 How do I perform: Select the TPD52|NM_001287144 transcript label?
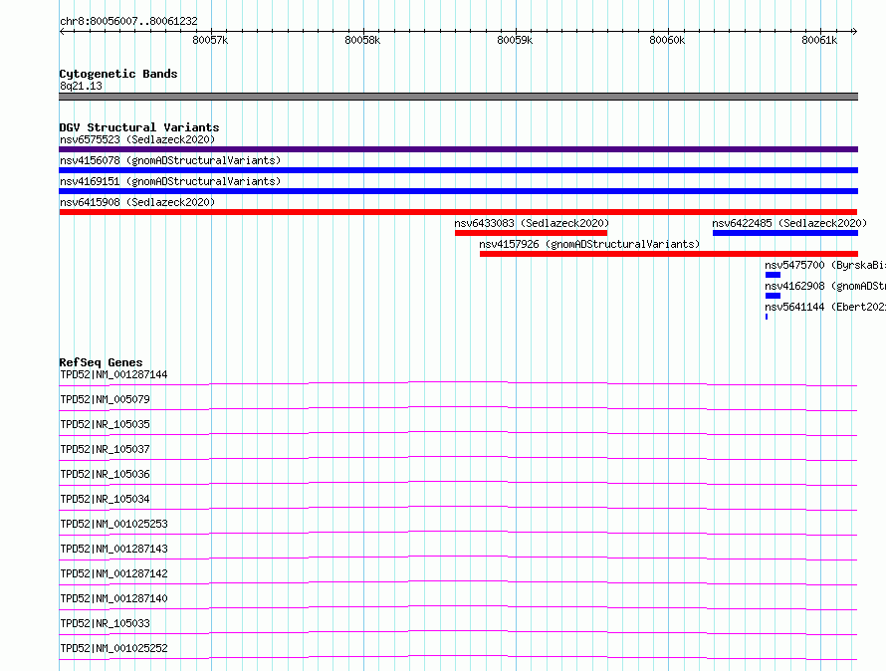coord(113,374)
